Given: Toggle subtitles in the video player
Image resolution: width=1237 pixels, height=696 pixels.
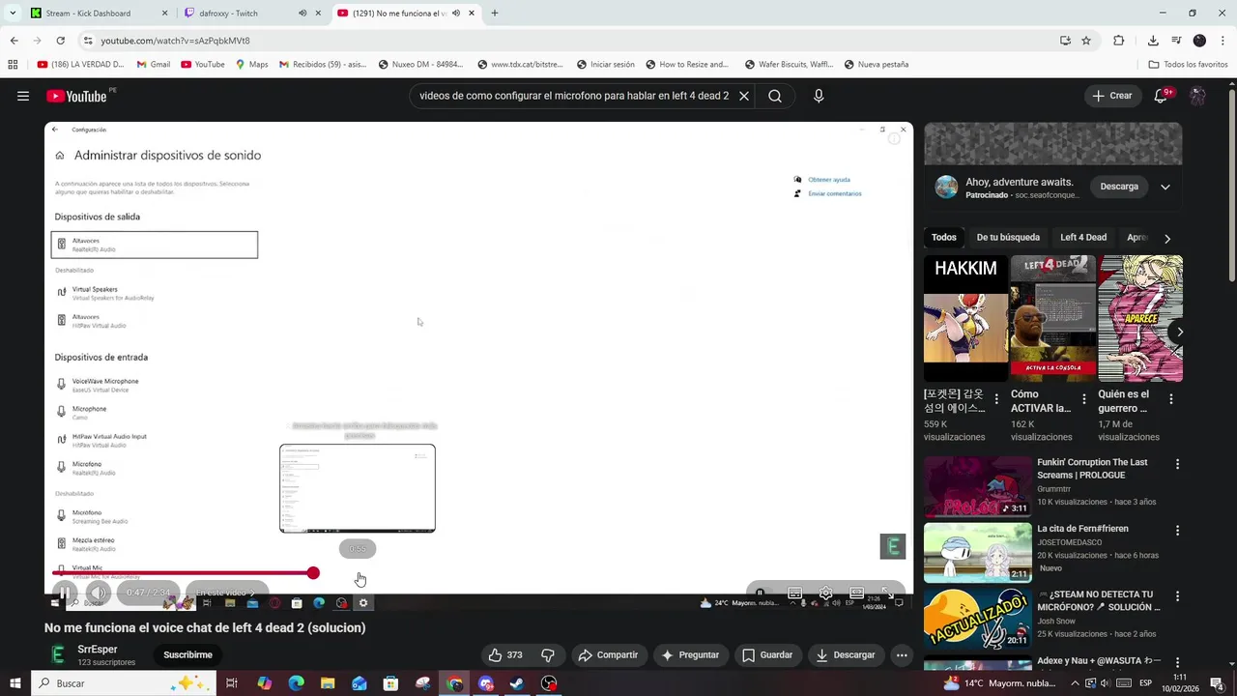Looking at the screenshot, I should pyautogui.click(x=794, y=593).
